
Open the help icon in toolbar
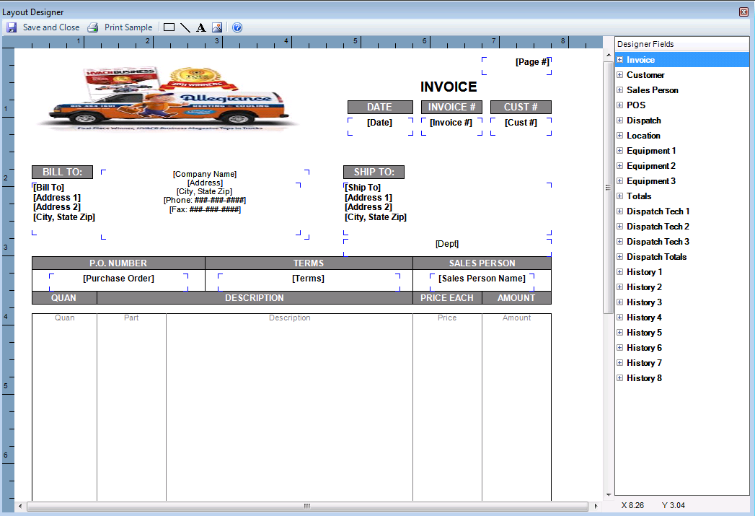point(237,27)
